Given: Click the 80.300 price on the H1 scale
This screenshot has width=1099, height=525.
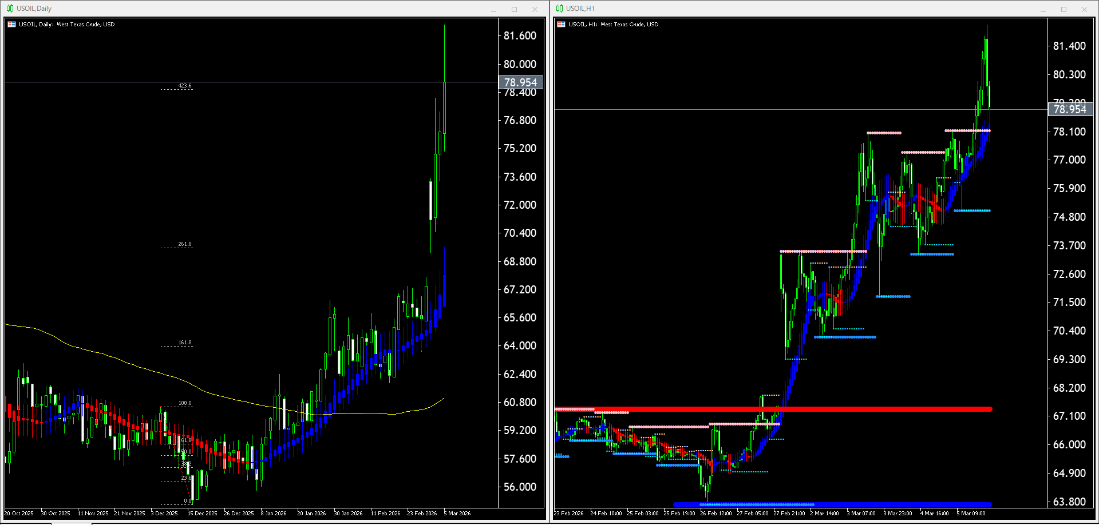Looking at the screenshot, I should coord(1069,74).
